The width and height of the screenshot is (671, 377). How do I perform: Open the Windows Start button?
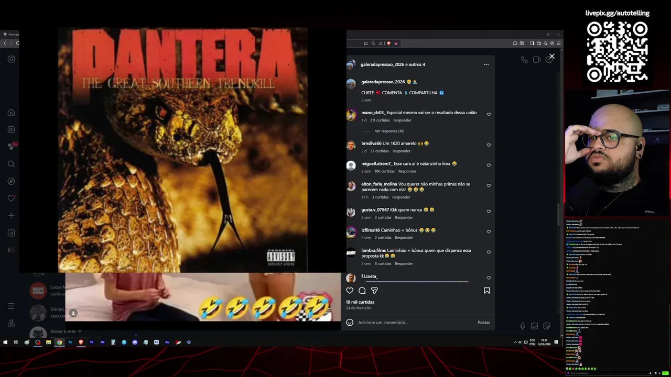[x=5, y=342]
